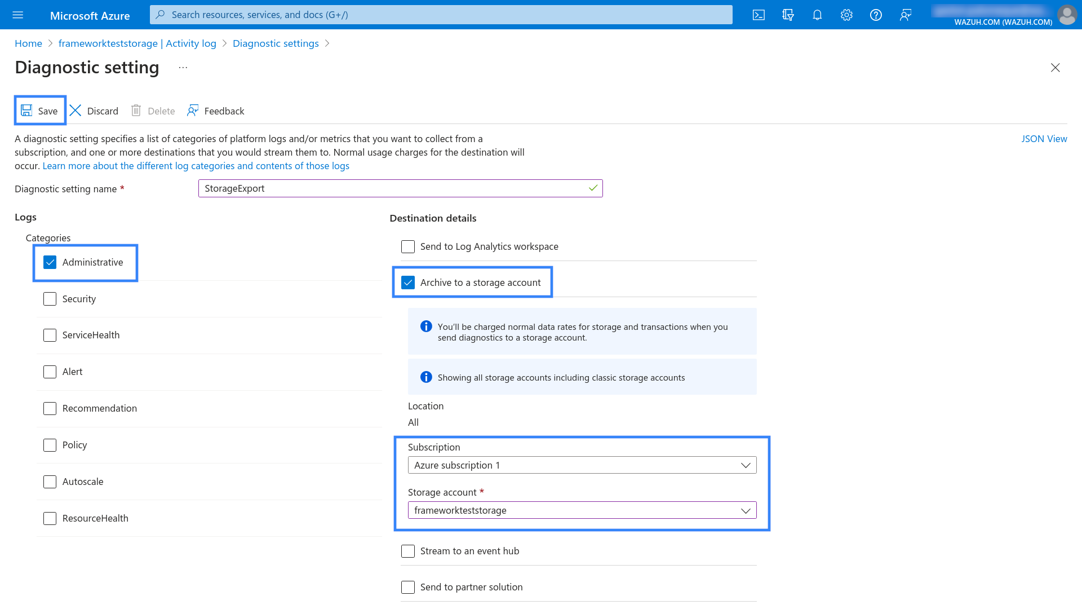Open the Azure portal hamburger menu
This screenshot has width=1082, height=609.
(x=18, y=15)
